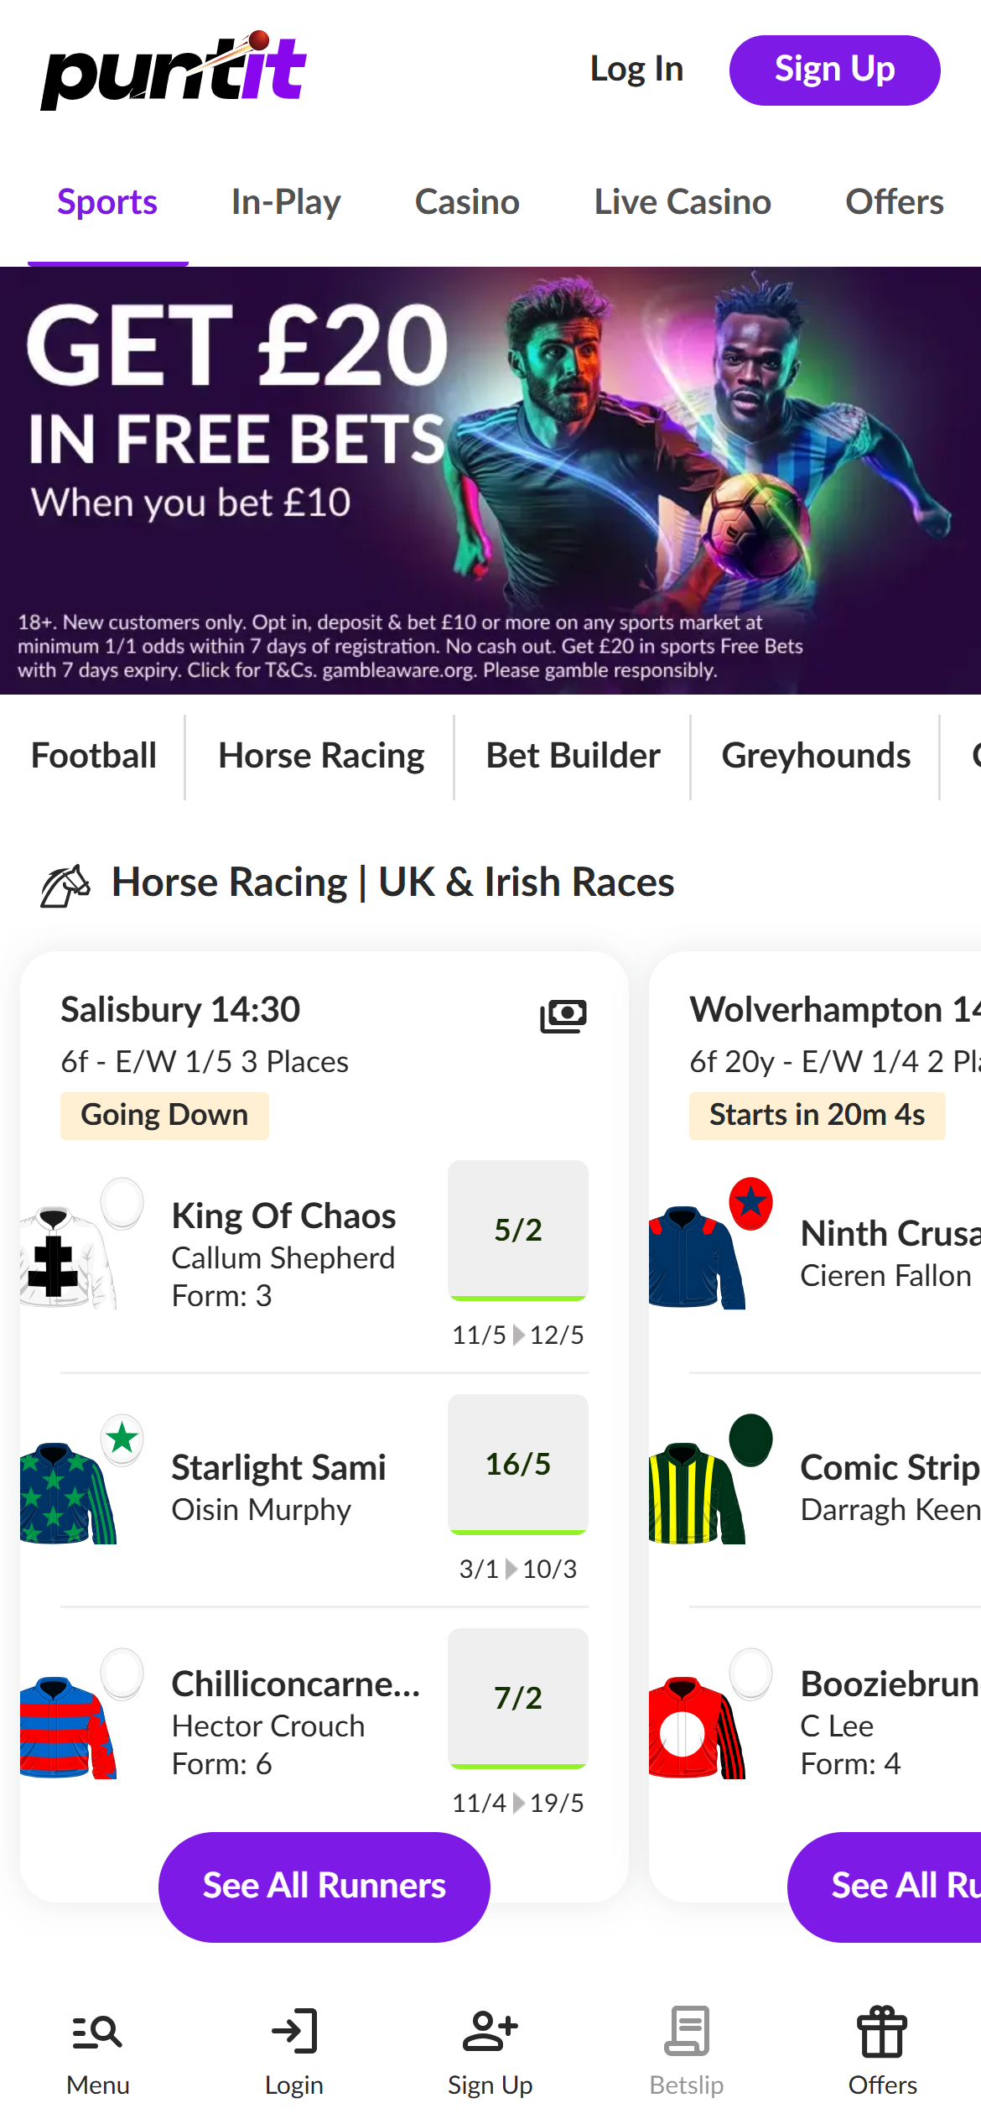The height and width of the screenshot is (2124, 981).
Task: Select King Of Chaos 5/2 odds
Action: coord(517,1230)
